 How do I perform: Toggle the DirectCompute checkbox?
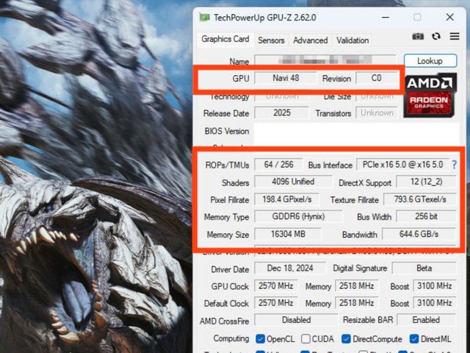346,339
